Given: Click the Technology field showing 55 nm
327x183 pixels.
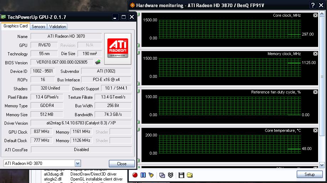Looking at the screenshot, I should [x=44, y=54].
